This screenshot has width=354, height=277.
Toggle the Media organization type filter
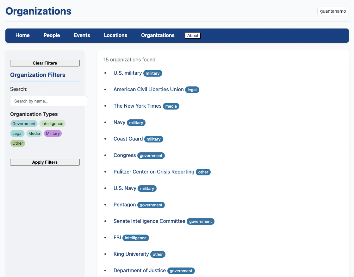click(34, 133)
